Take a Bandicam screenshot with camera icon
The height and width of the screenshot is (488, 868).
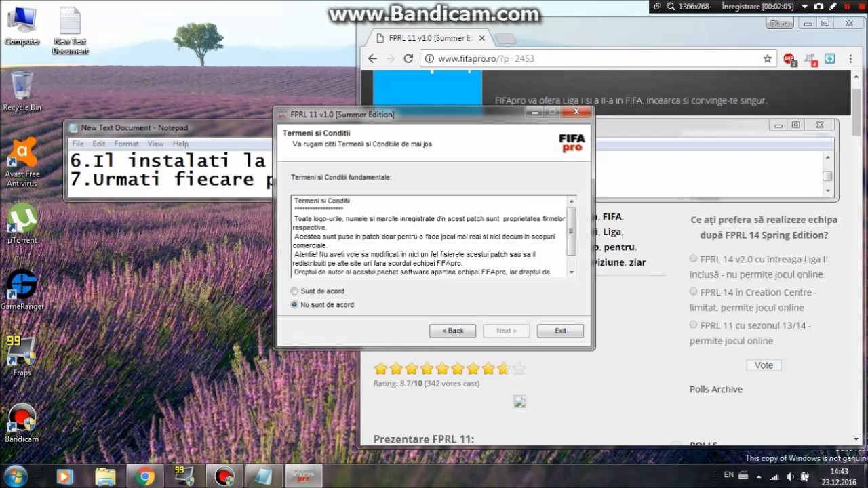(818, 6)
